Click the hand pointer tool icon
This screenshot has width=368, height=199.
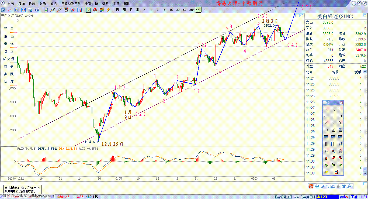[x=66, y=10]
